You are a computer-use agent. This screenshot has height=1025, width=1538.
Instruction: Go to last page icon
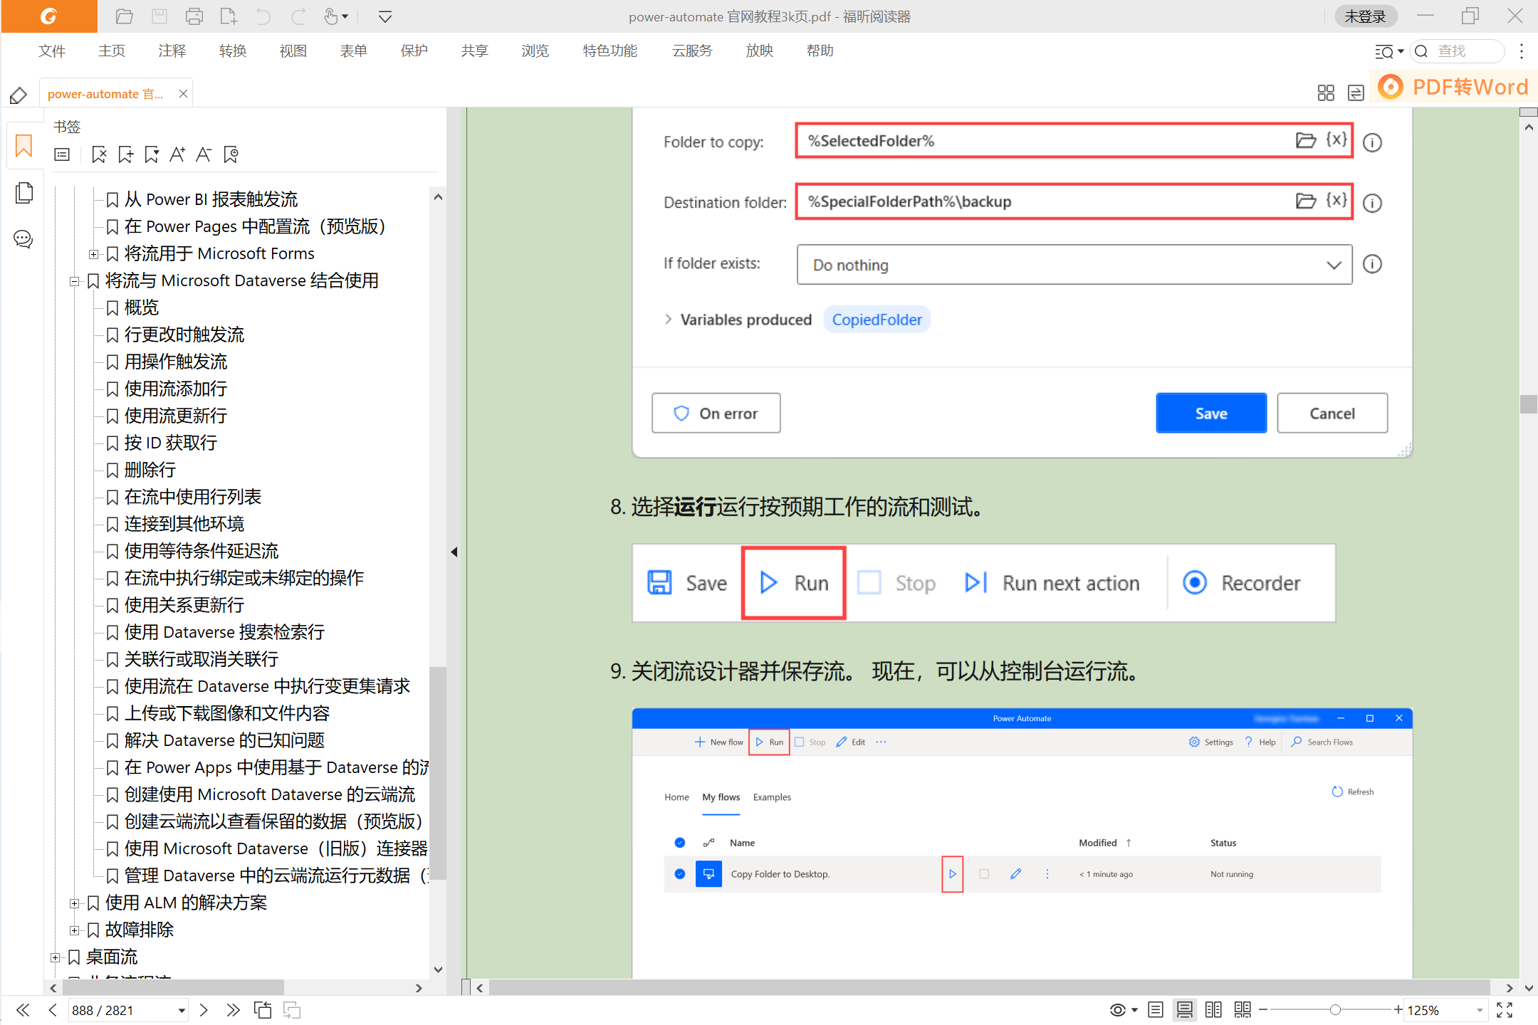coord(233,1010)
